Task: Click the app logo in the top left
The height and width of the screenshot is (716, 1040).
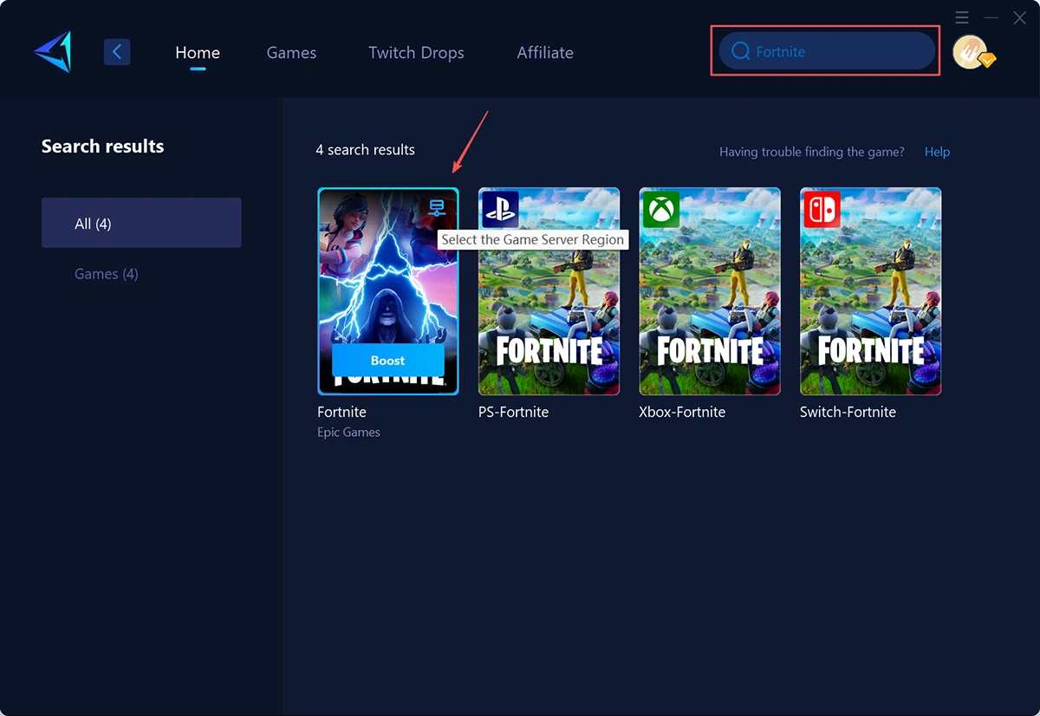Action: pos(52,50)
